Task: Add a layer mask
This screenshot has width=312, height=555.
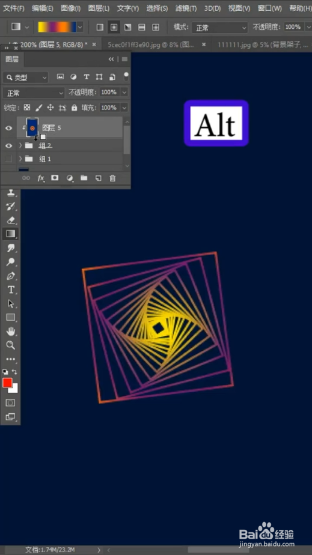Action: point(55,178)
